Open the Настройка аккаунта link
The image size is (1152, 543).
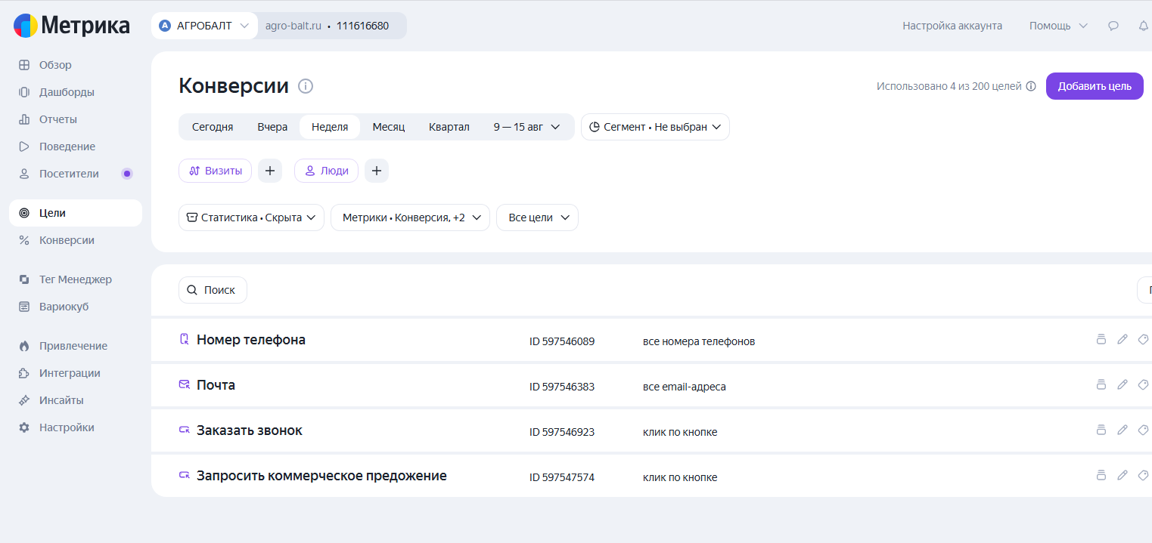[x=952, y=26]
